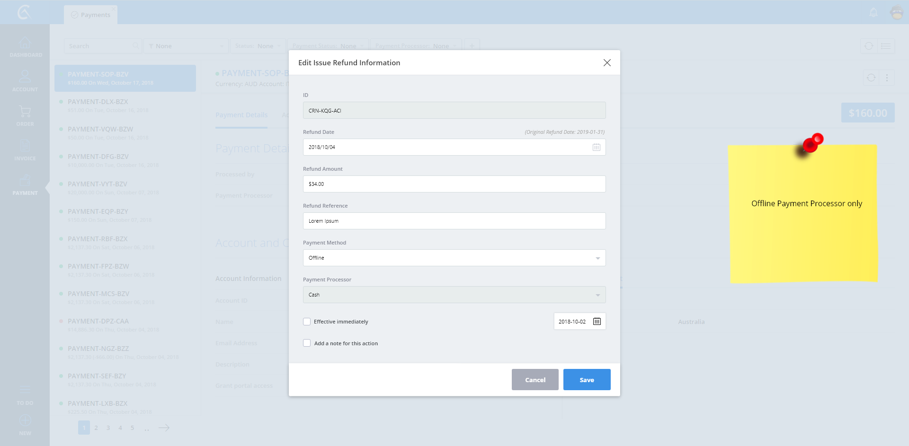Click the notification bell icon

click(873, 13)
